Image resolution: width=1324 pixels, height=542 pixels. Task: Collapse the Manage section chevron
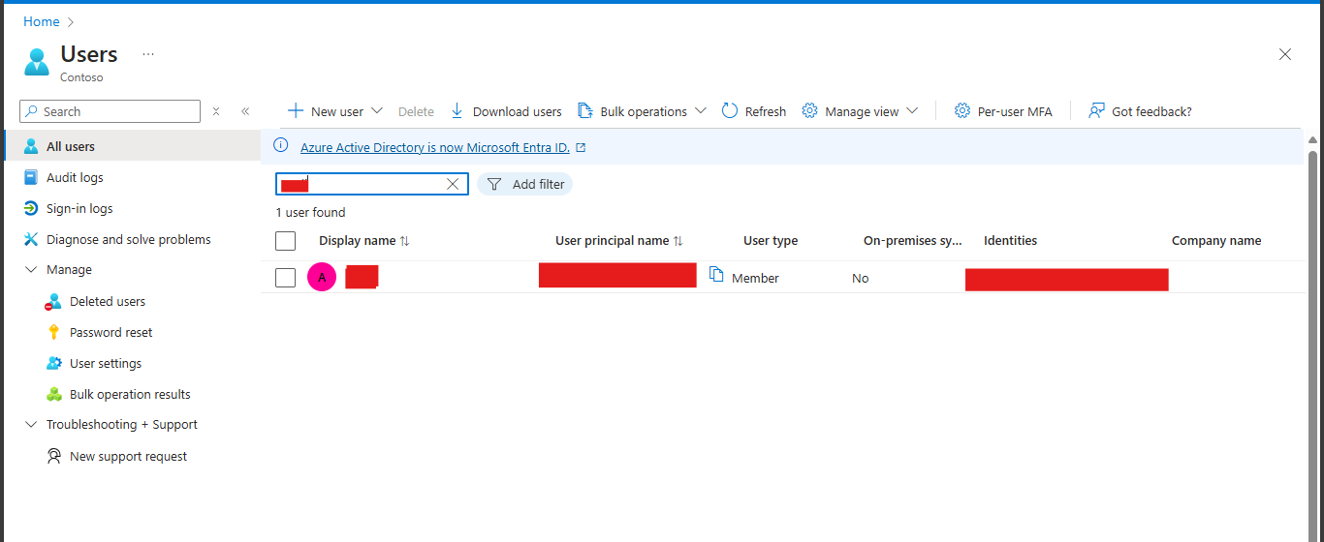pyautogui.click(x=30, y=270)
